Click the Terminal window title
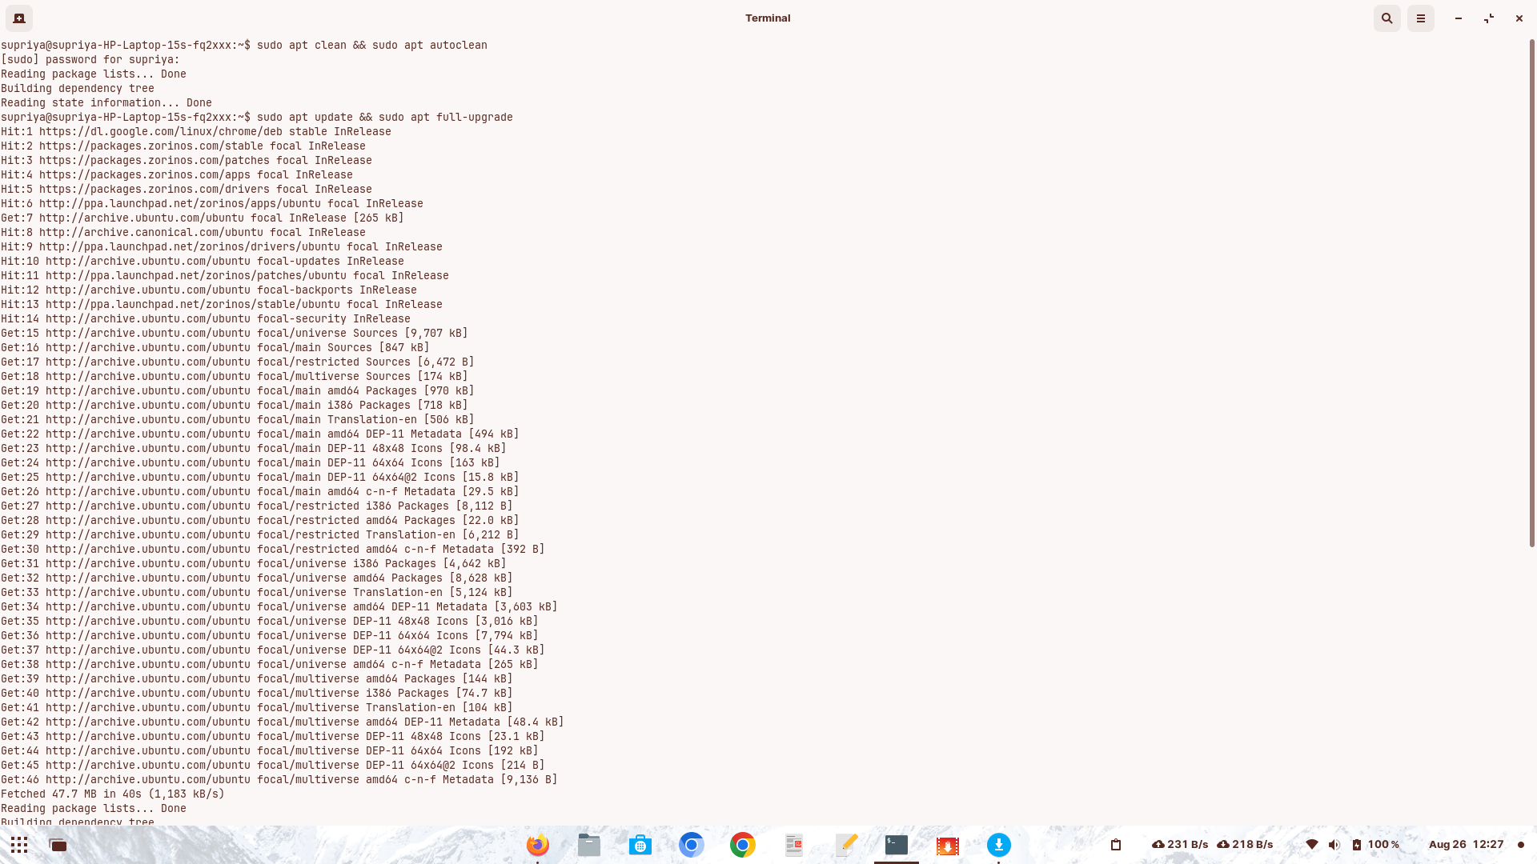 coord(768,18)
